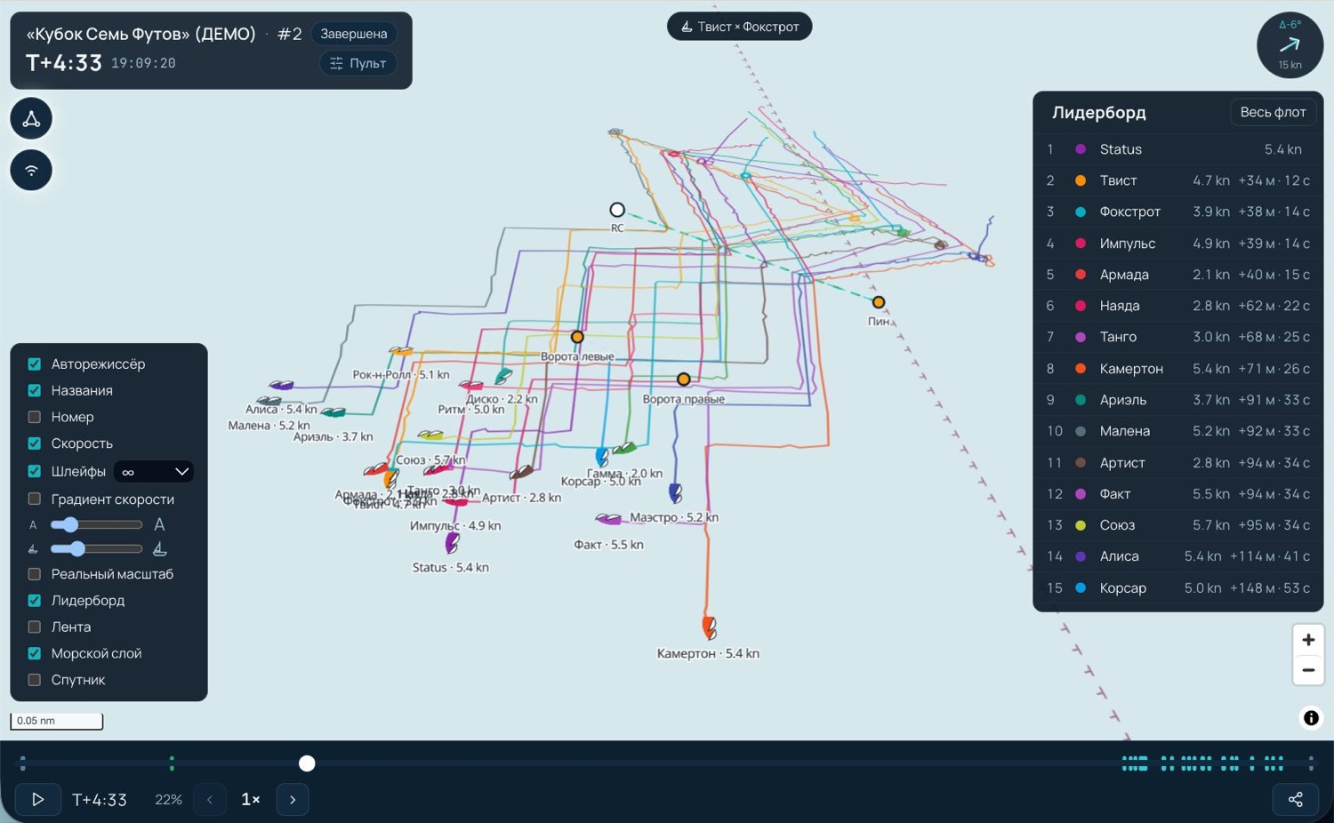The height and width of the screenshot is (823, 1334).
Task: Select the Камертон boat on the map
Action: coord(710,627)
